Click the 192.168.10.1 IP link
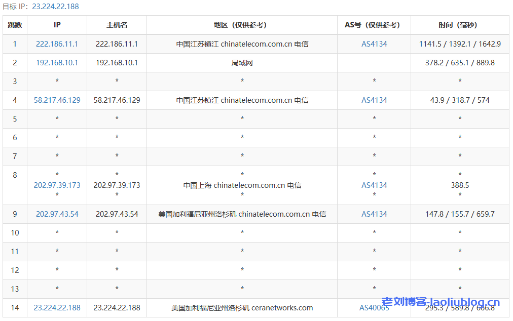 pyautogui.click(x=57, y=63)
